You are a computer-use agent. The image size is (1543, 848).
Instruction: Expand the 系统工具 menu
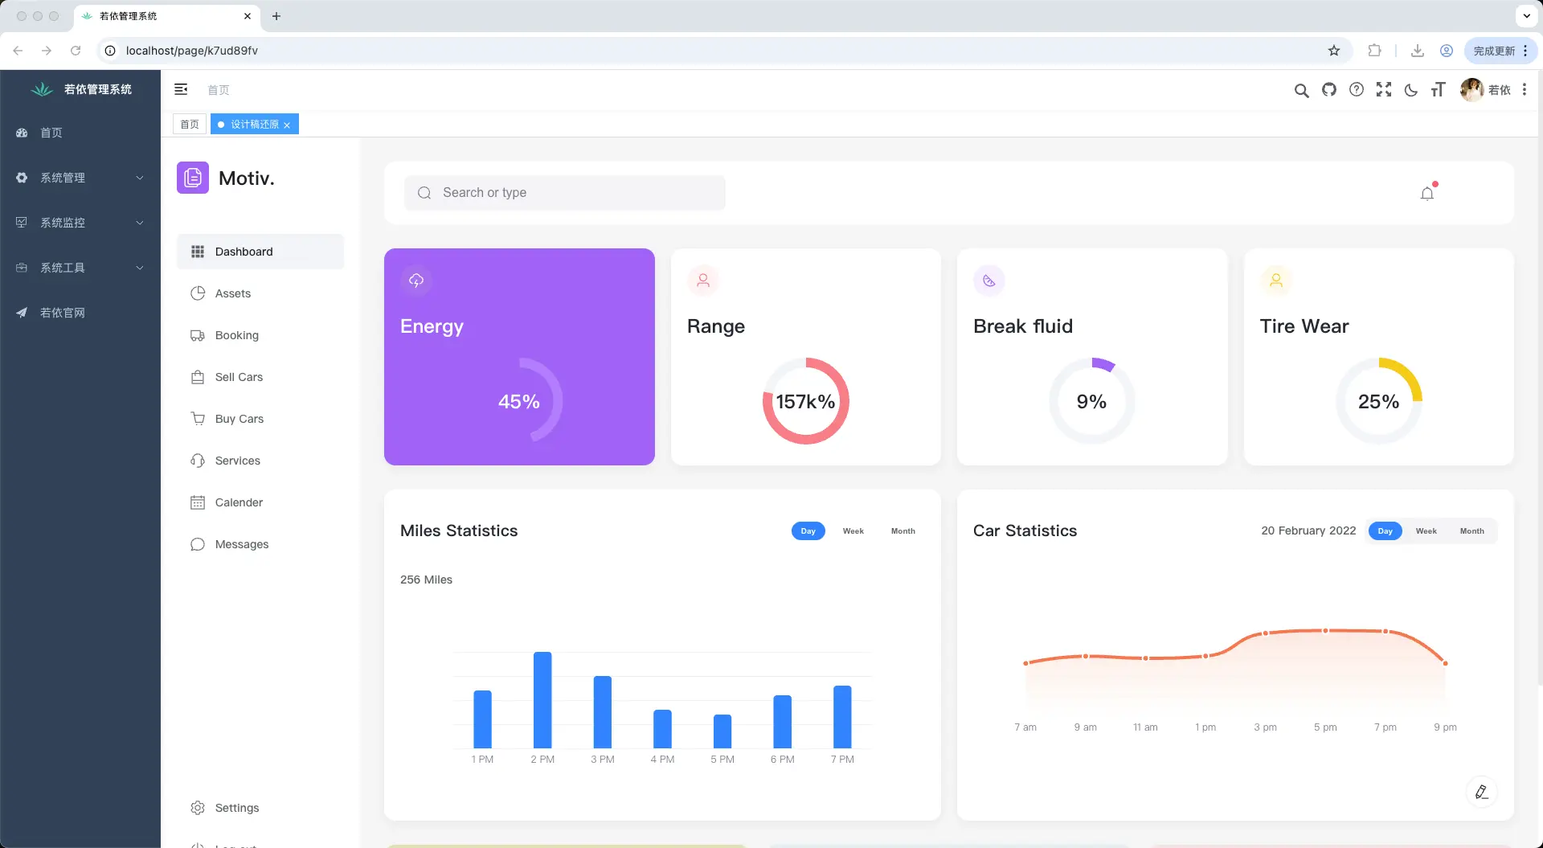pyautogui.click(x=80, y=268)
